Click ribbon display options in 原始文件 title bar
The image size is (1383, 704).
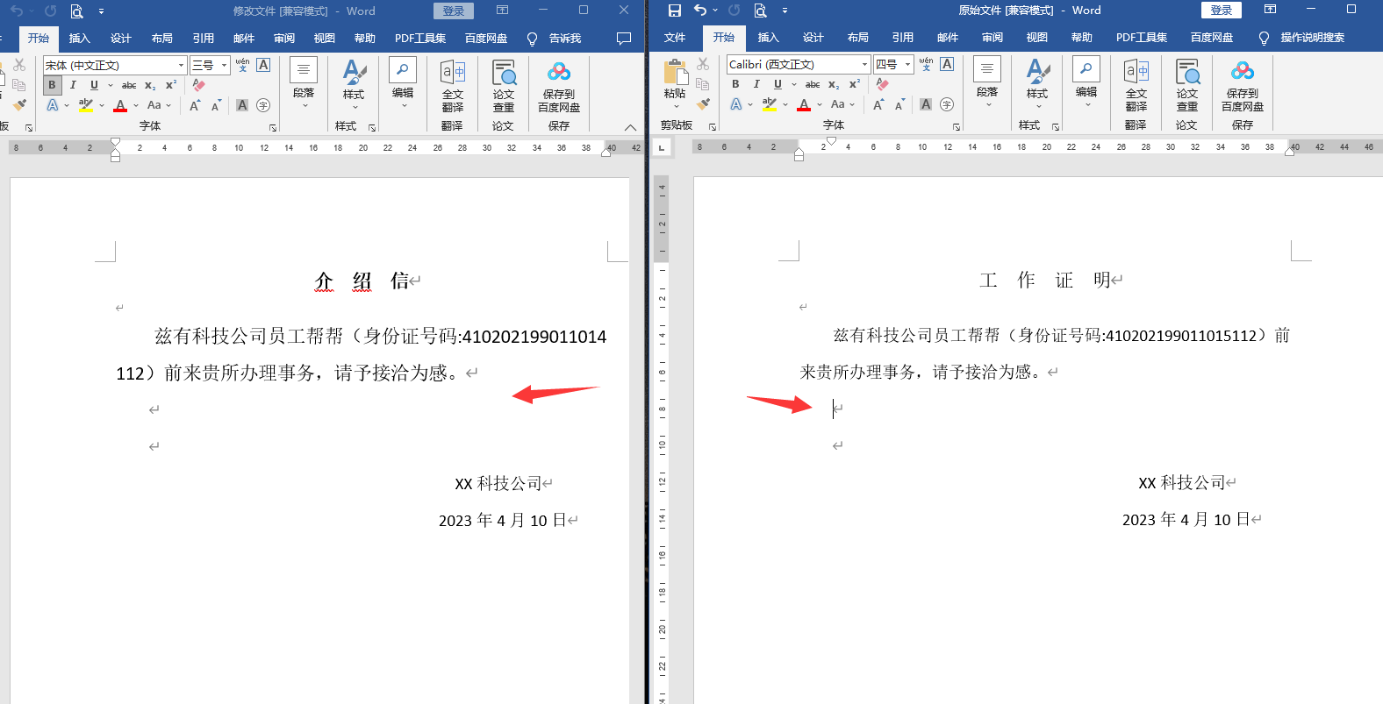coord(1270,10)
